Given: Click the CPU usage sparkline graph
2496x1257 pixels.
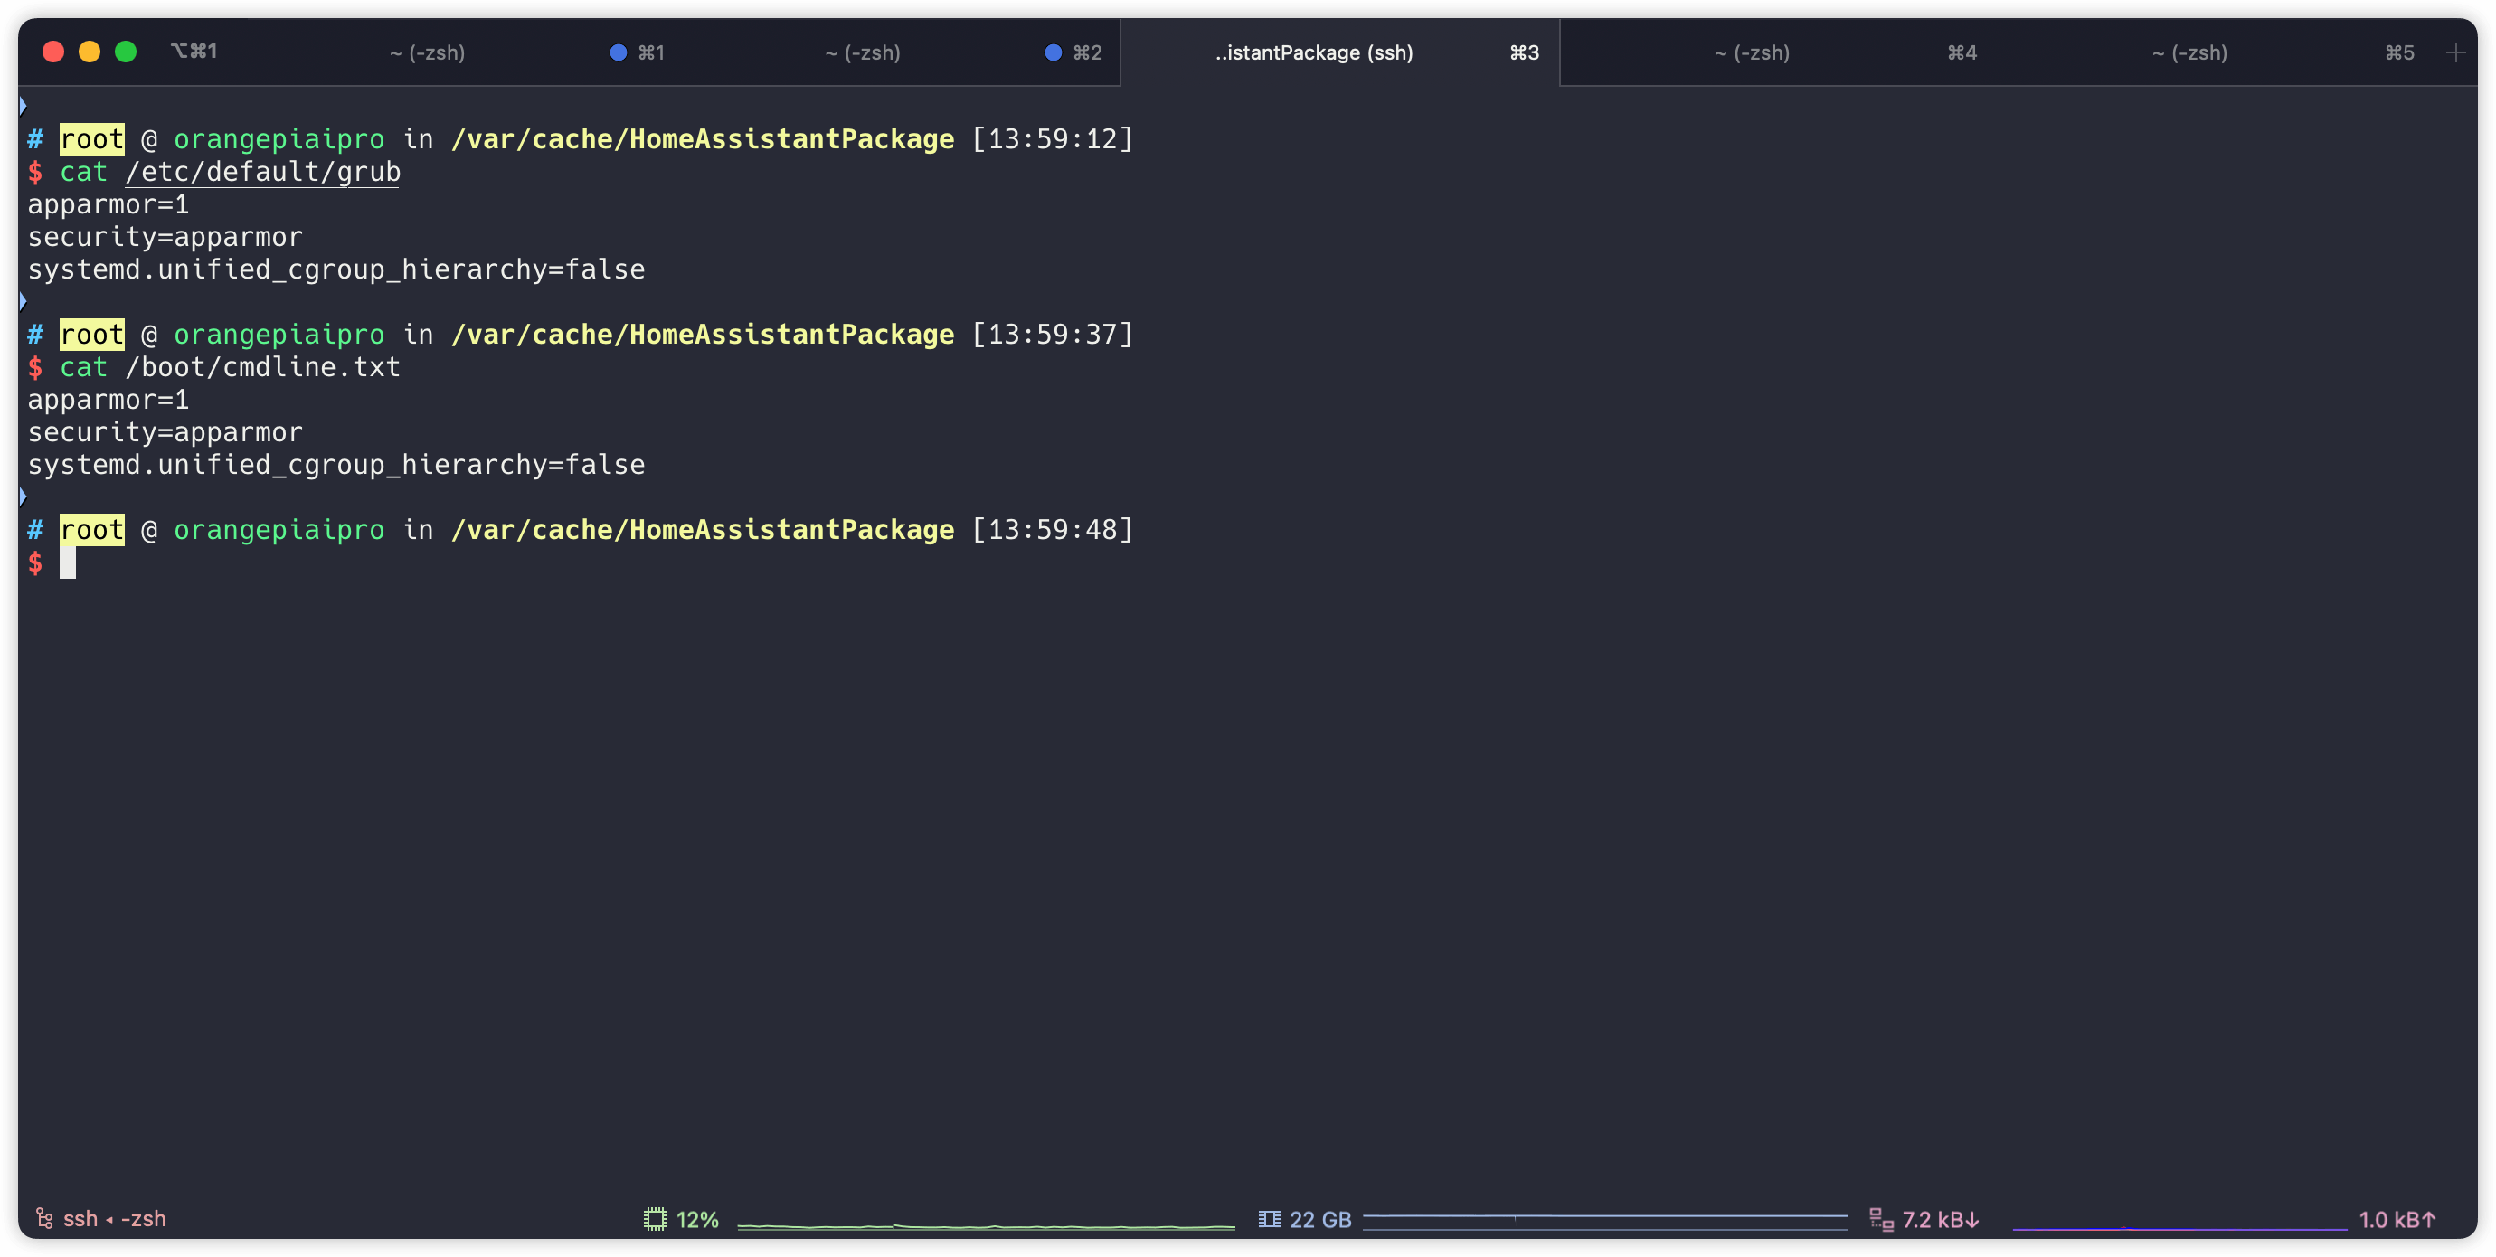Looking at the screenshot, I should click(986, 1225).
